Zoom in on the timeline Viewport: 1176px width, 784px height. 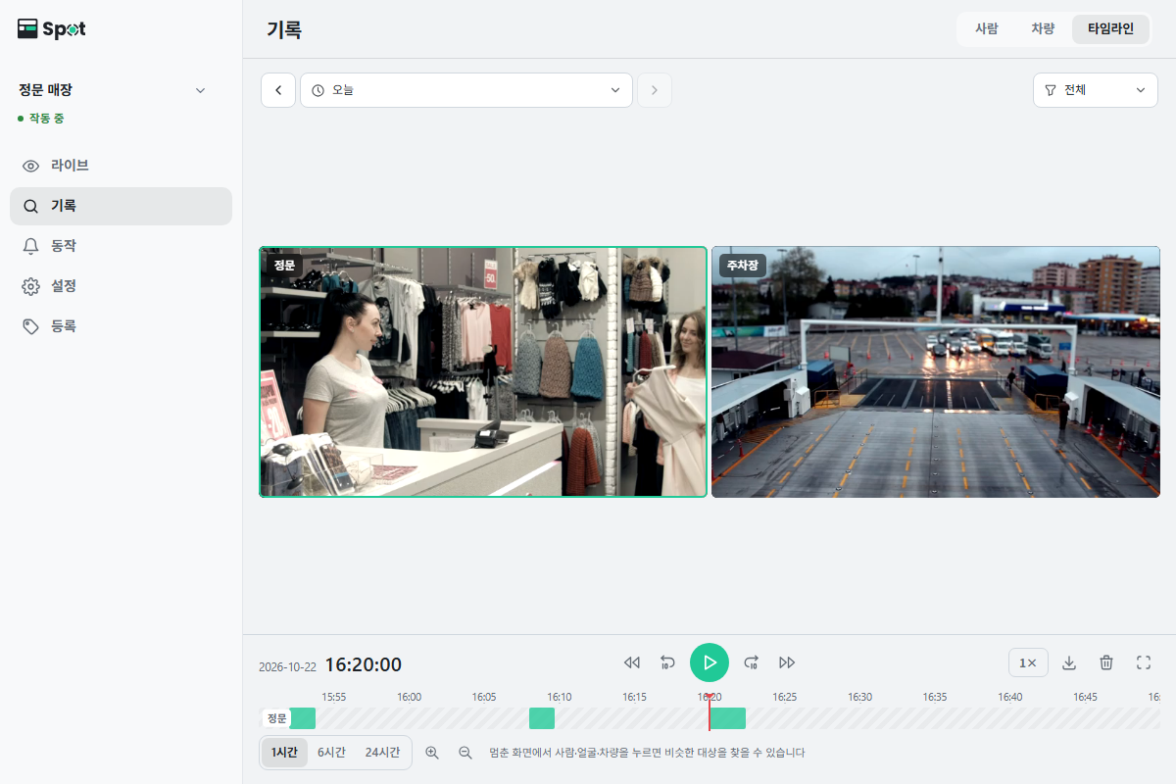(432, 753)
